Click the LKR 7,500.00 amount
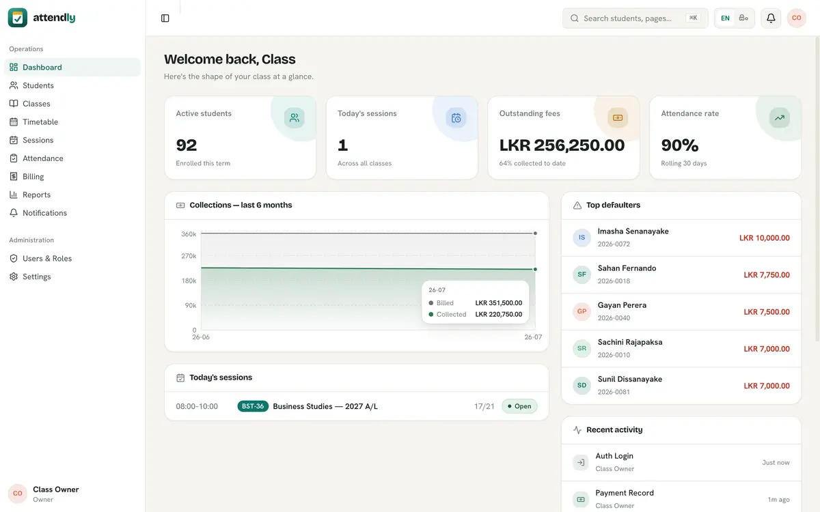 [x=767, y=312]
